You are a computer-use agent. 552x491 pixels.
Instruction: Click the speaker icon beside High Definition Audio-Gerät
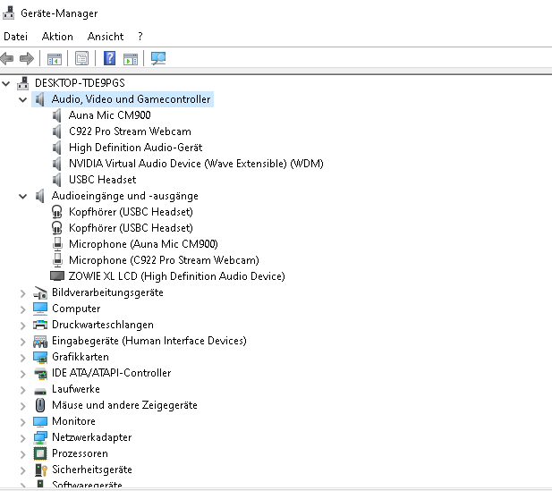pos(56,148)
